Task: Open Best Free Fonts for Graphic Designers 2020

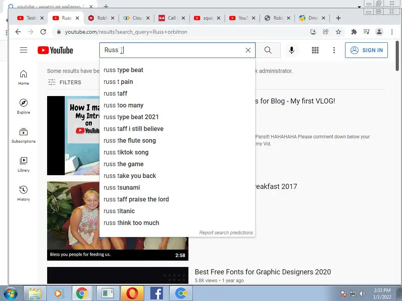Action: point(263,272)
